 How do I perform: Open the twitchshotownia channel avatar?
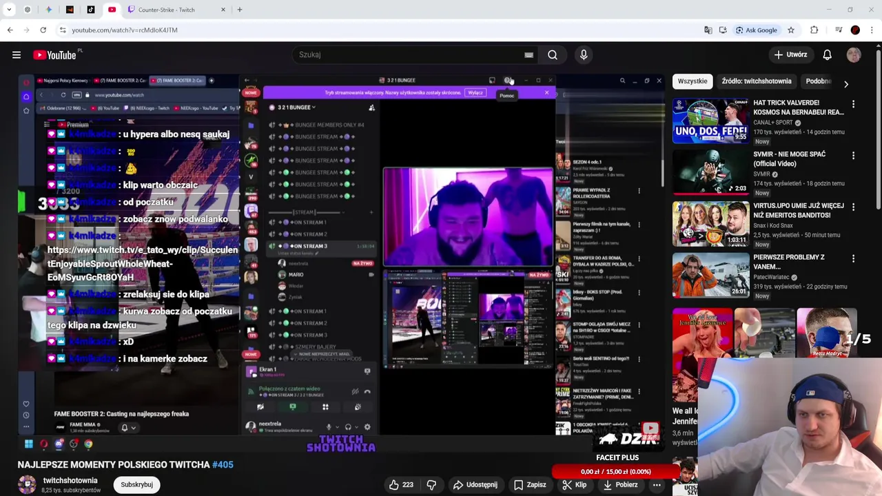coord(27,485)
